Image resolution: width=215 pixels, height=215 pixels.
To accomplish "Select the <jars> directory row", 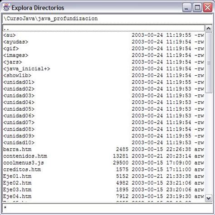I will click(x=104, y=62).
